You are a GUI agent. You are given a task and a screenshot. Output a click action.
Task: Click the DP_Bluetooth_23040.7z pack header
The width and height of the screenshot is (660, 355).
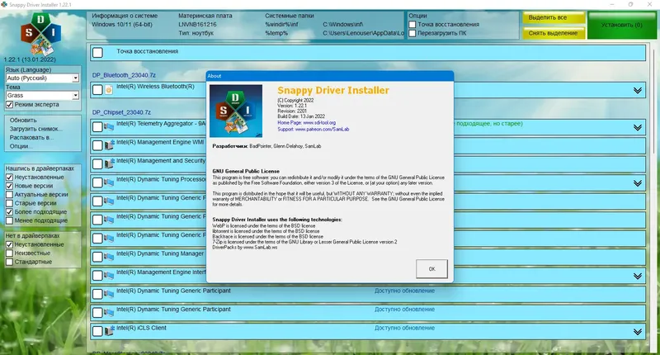(x=124, y=75)
